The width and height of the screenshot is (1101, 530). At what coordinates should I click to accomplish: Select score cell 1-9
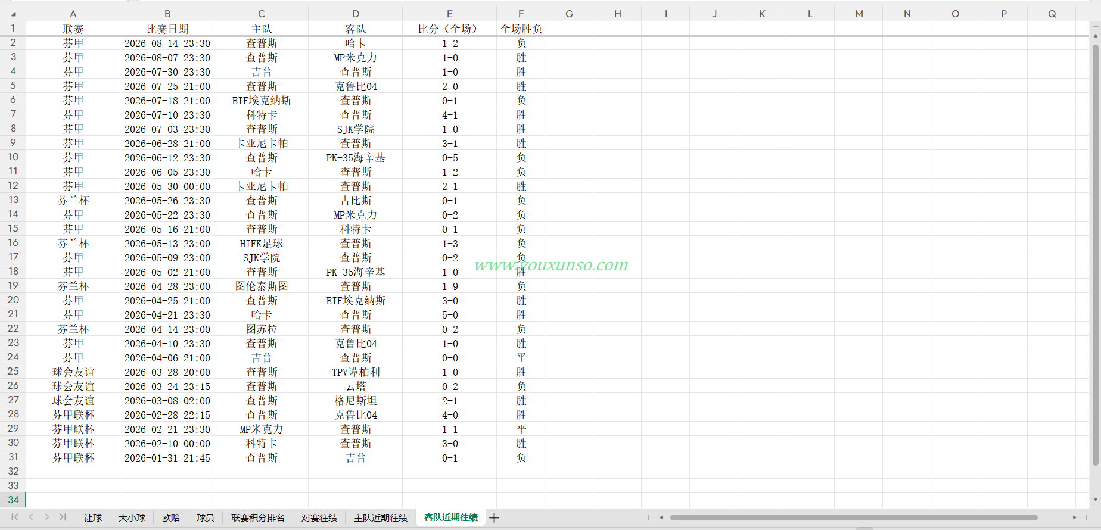(x=450, y=286)
